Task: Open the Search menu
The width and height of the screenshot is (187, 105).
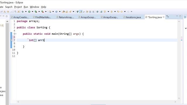Action: pyautogui.click(x=9, y=7)
